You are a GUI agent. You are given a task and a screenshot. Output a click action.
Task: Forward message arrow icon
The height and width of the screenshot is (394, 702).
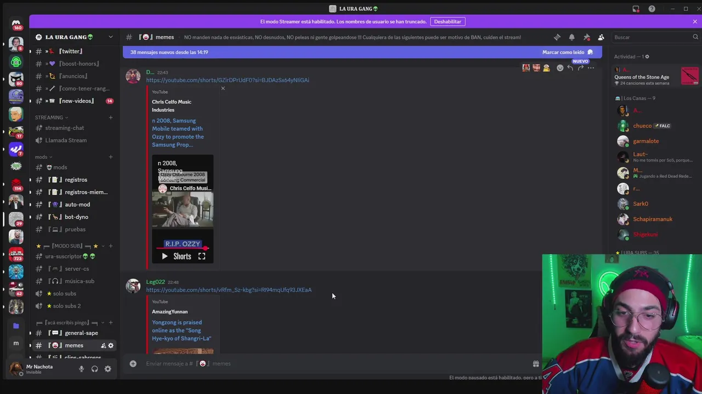tap(580, 68)
